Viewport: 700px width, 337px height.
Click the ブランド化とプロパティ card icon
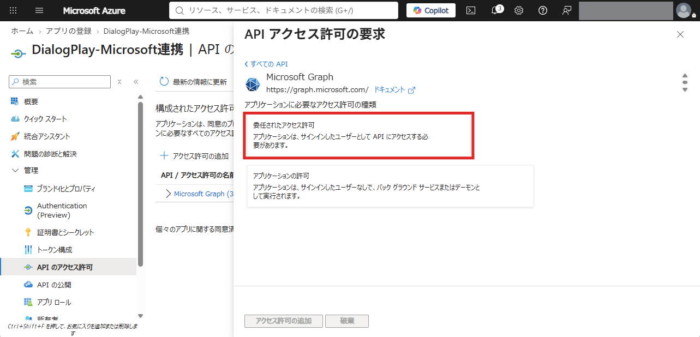(x=28, y=189)
